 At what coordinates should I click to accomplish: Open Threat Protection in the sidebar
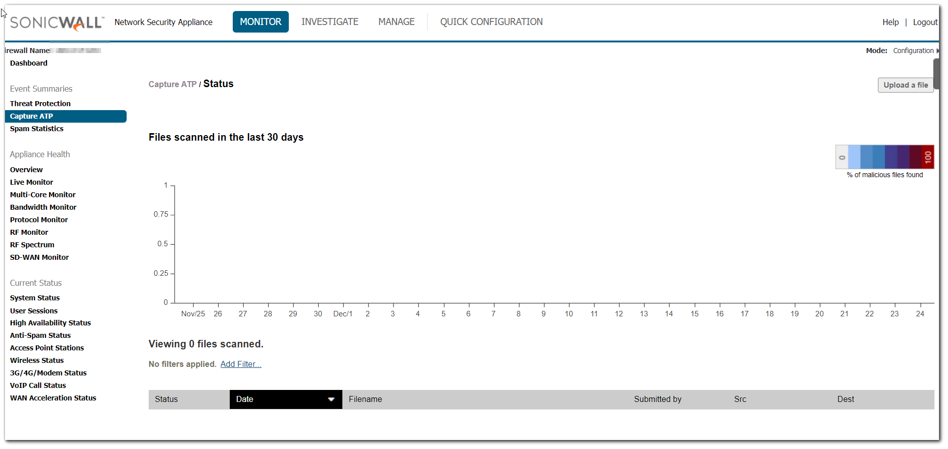tap(40, 104)
